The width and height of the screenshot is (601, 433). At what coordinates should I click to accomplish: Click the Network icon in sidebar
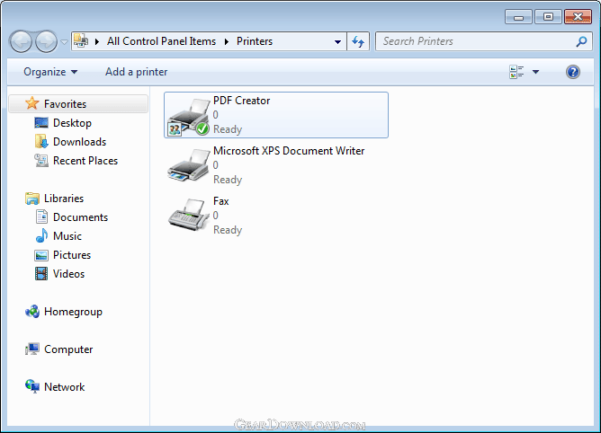(32, 386)
